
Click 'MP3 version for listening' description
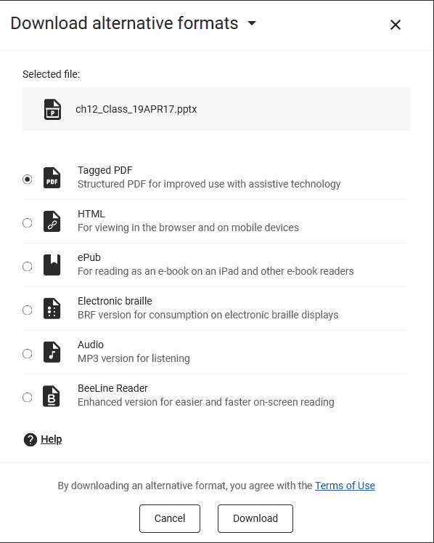coord(134,359)
